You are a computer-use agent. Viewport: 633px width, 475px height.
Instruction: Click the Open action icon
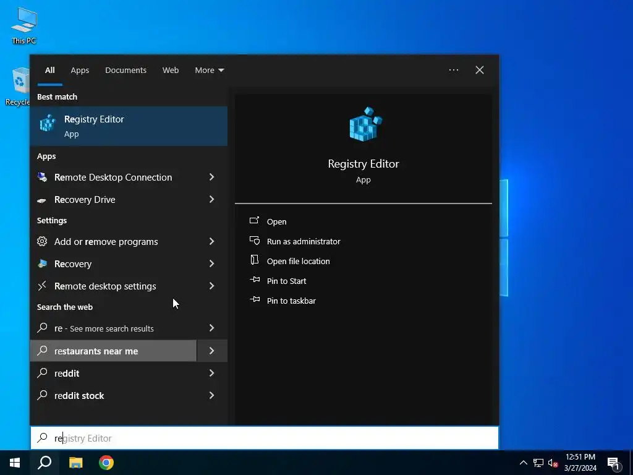pyautogui.click(x=254, y=220)
